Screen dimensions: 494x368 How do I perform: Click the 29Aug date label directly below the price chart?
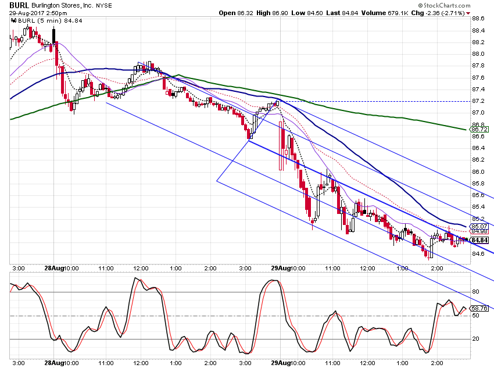(281, 268)
